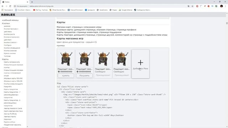
Task: Select Карты section in sidebar
Action: pyautogui.click(x=5, y=59)
